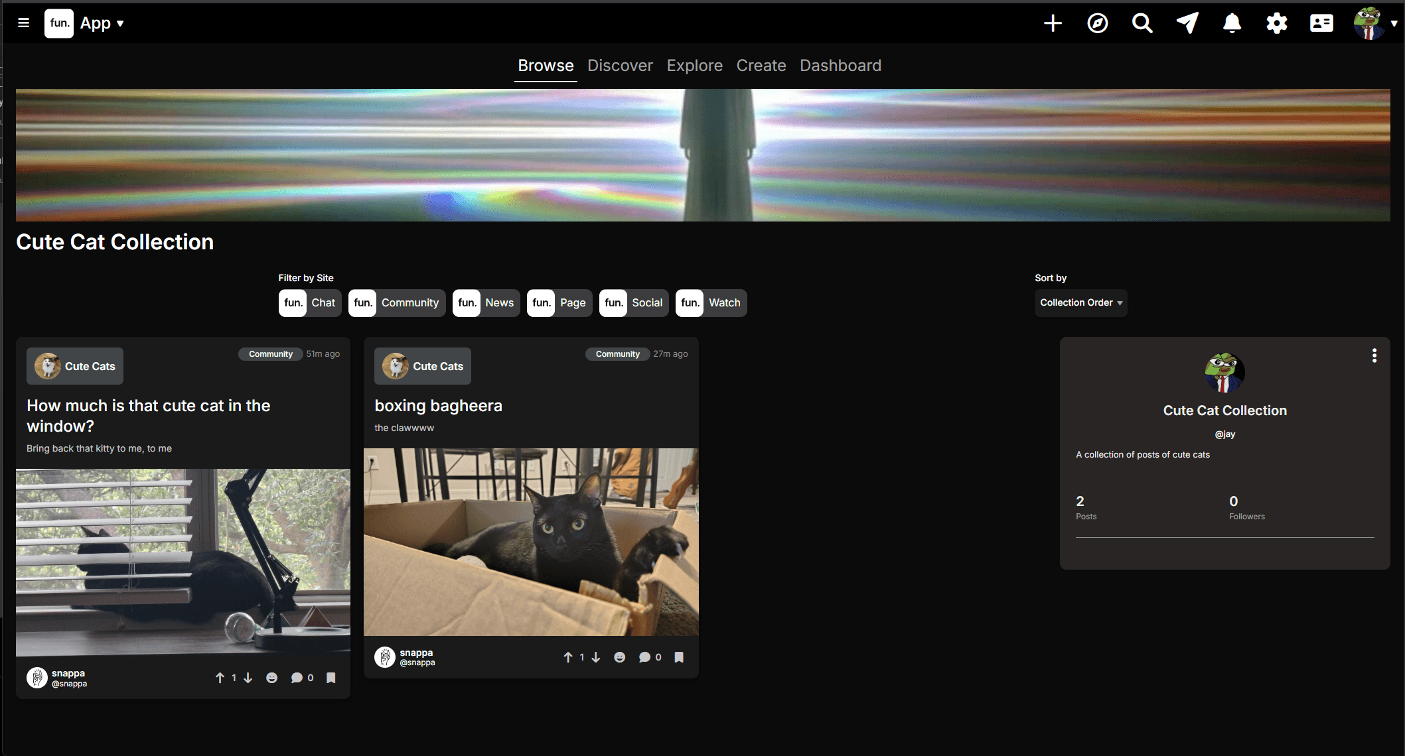Open the collection card three-dot menu
The height and width of the screenshot is (756, 1405).
(x=1374, y=355)
